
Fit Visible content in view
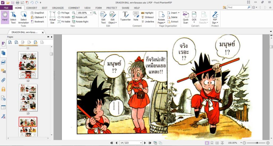coord(64,22)
